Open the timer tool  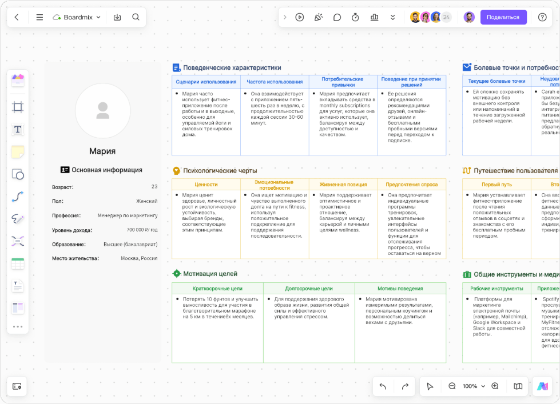(x=355, y=17)
